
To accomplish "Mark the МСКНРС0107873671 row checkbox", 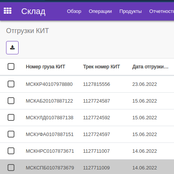I will coord(11,151).
